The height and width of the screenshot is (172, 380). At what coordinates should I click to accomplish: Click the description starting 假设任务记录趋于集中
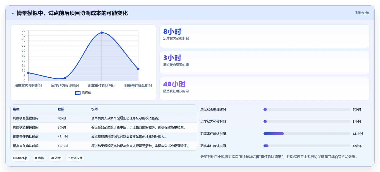point(138,127)
